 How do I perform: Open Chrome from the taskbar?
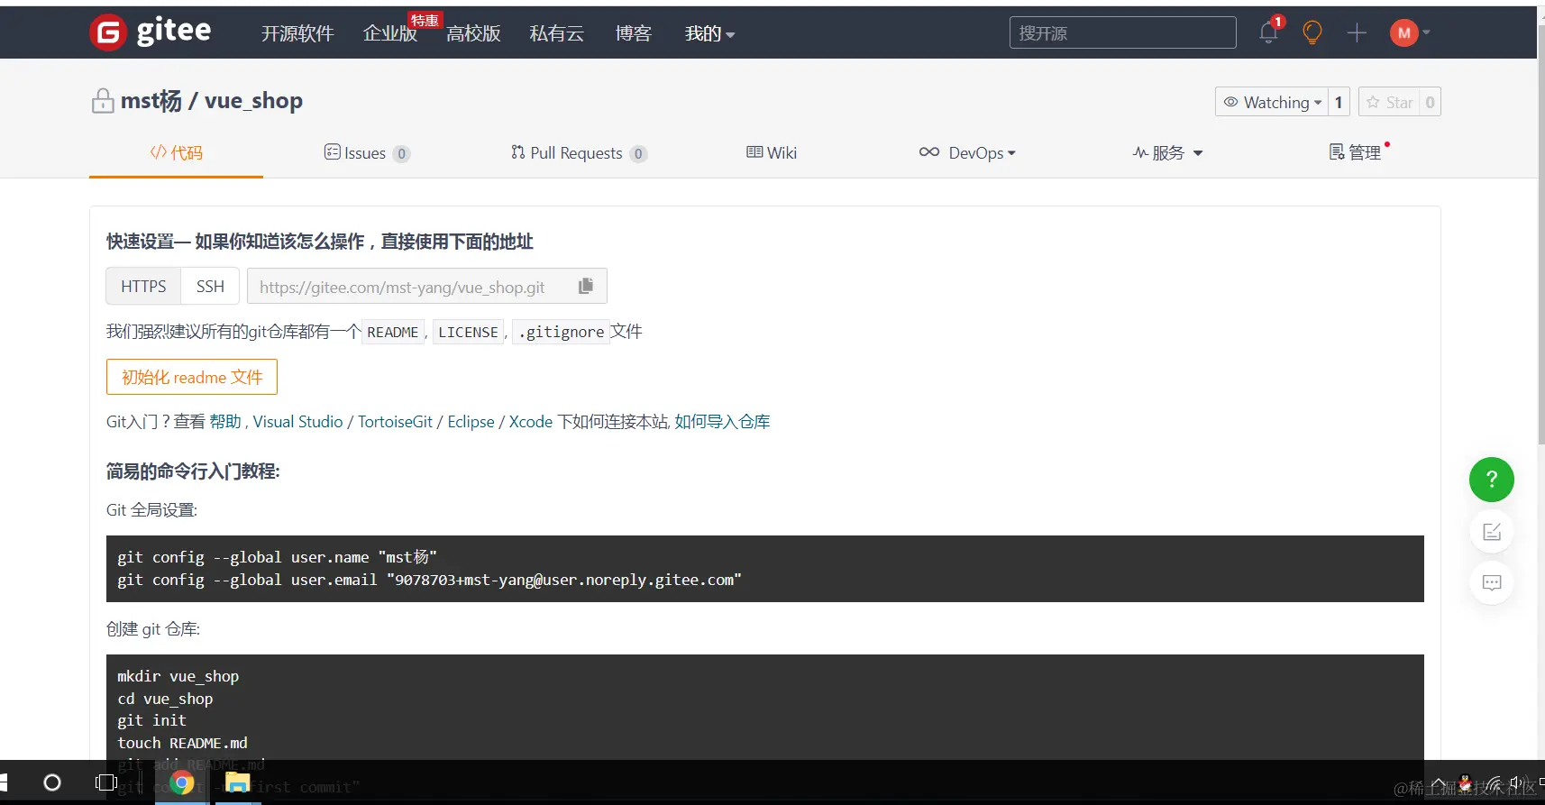coord(182,782)
